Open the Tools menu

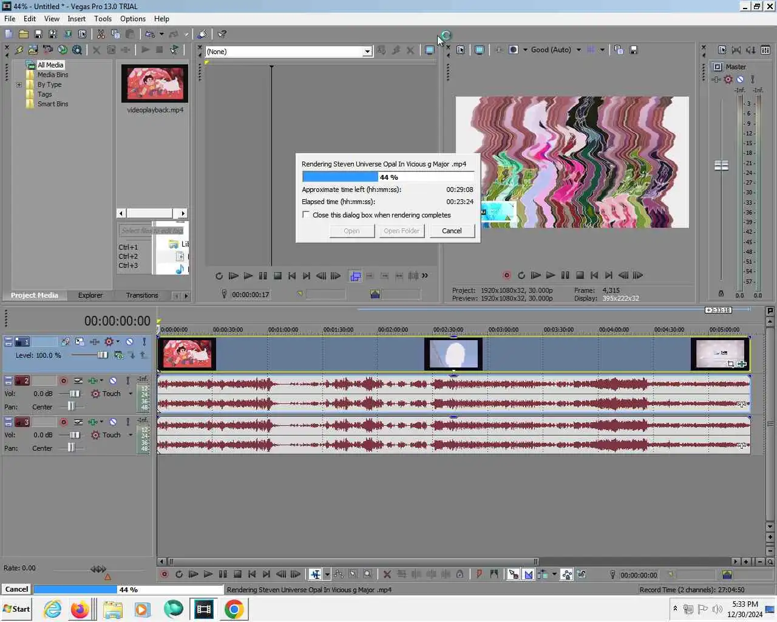[x=103, y=19]
